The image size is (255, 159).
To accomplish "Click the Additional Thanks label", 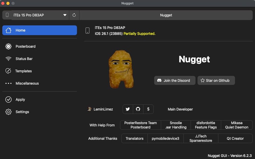I will [103, 138].
